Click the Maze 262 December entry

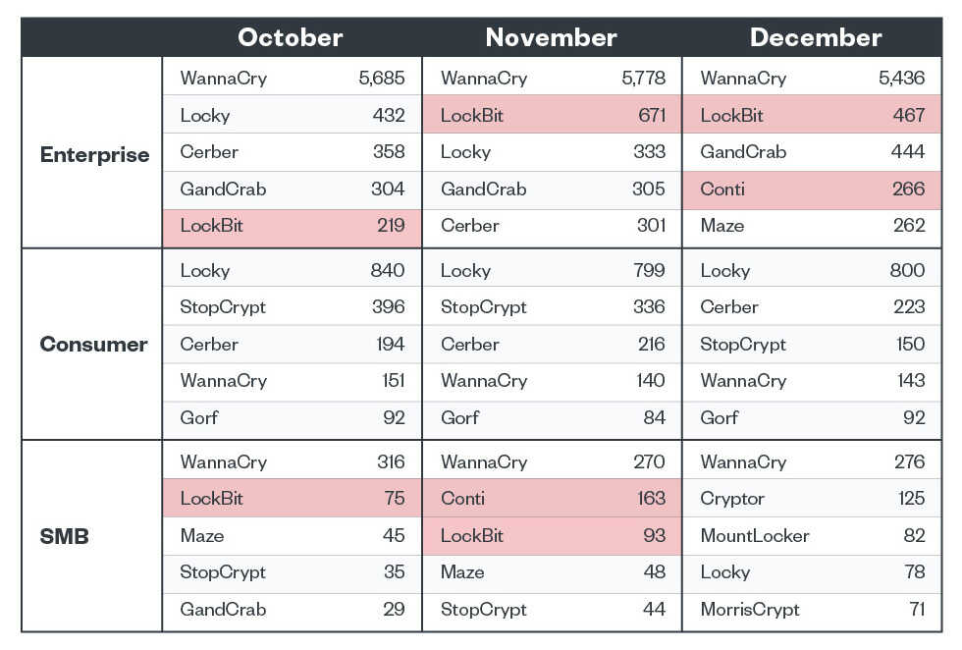(812, 226)
